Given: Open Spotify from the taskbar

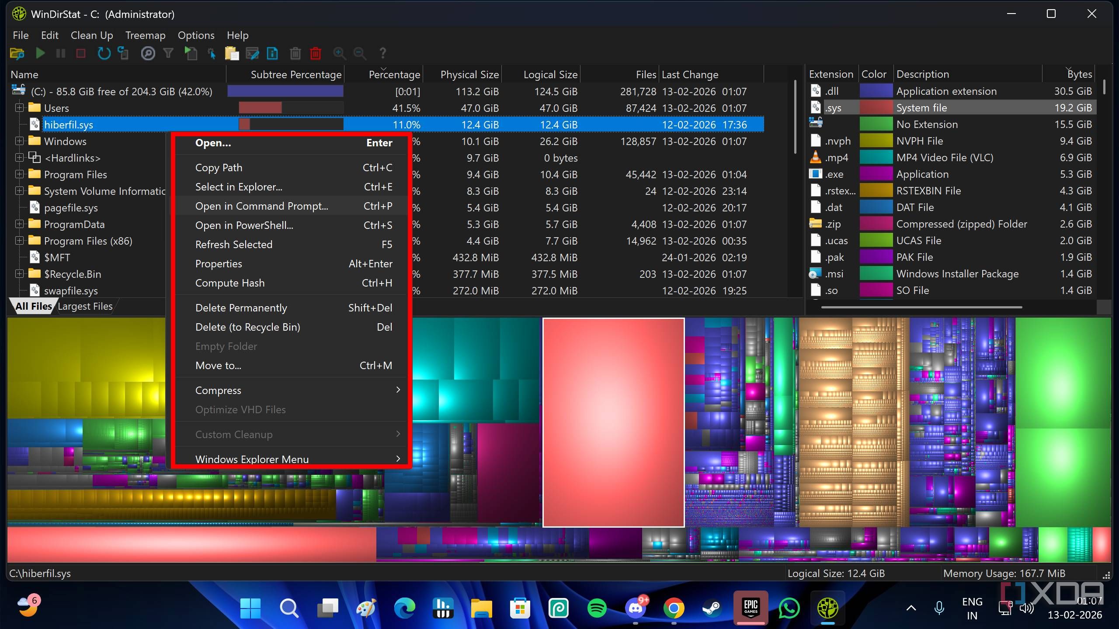Looking at the screenshot, I should 597,608.
